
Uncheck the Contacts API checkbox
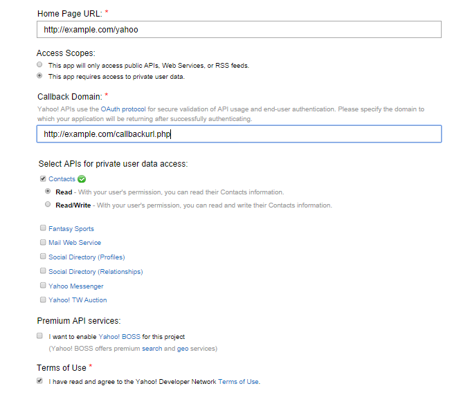(43, 179)
